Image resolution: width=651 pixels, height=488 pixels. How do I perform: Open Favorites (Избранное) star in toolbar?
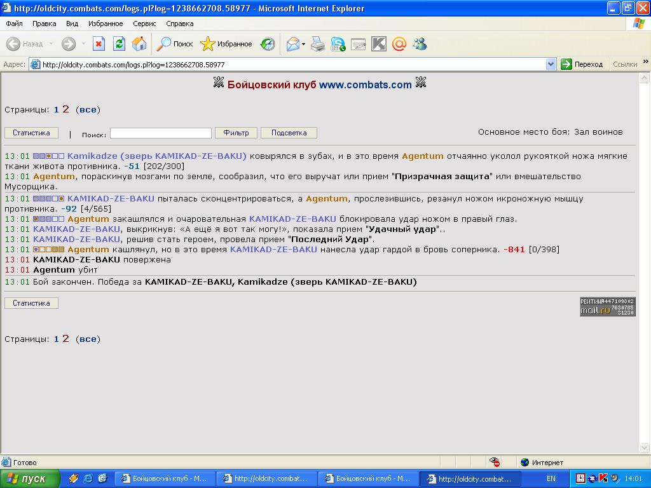click(x=226, y=44)
